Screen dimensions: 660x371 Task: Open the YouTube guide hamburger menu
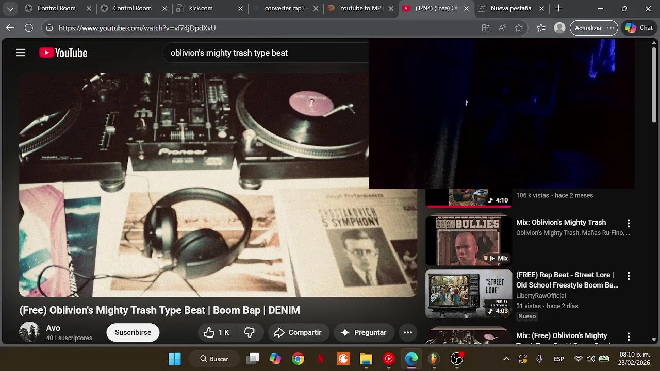[21, 53]
